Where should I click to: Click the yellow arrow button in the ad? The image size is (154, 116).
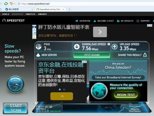click(62, 96)
